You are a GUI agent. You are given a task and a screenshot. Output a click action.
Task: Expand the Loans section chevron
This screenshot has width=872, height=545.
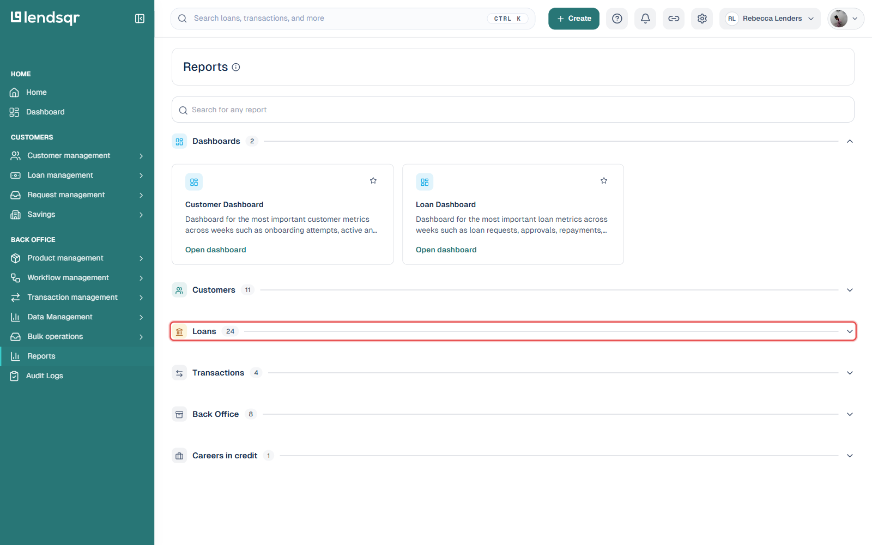coord(850,331)
